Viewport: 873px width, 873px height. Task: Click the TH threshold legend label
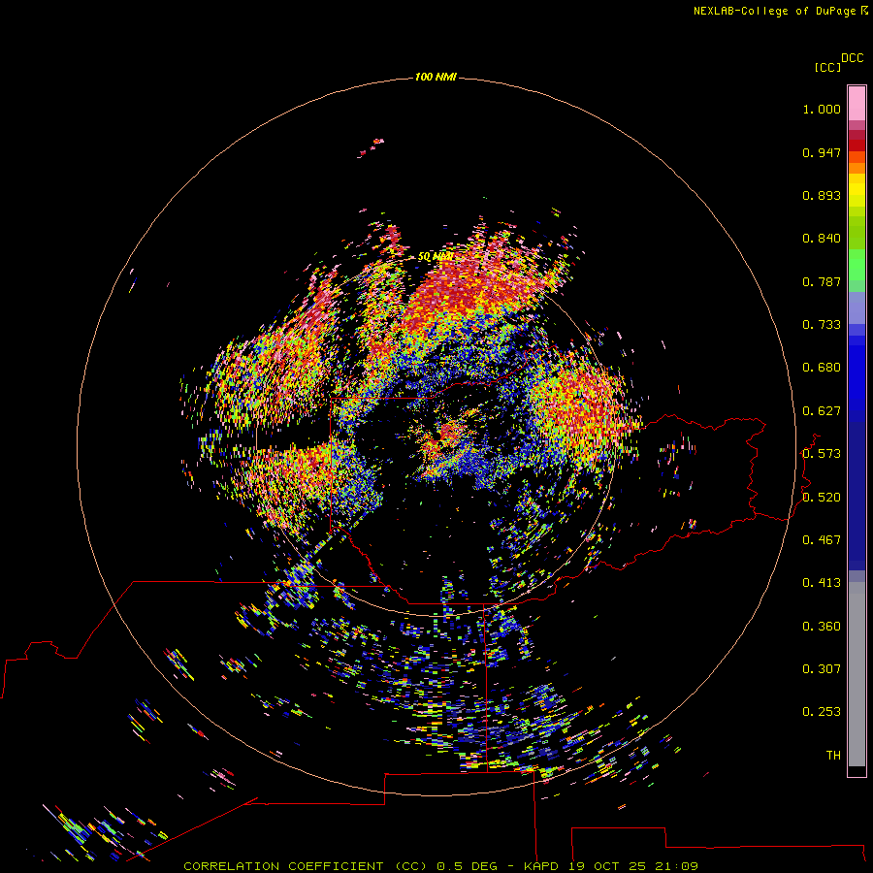coord(833,756)
